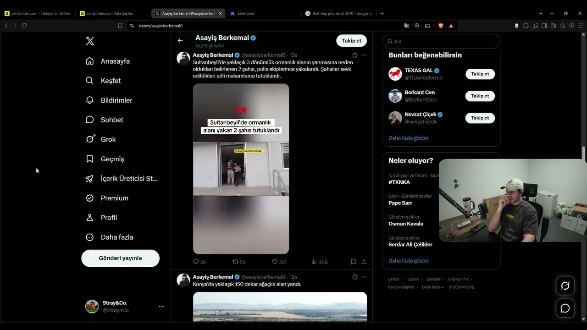Click Daha fazla göster under Bunları beğenebilirsin
Screen dimensions: 587x330
coord(409,137)
